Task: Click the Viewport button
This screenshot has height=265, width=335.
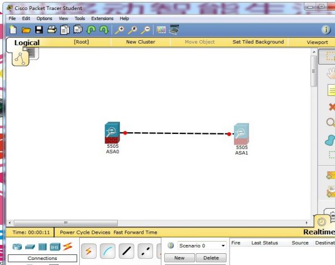Action: click(x=317, y=42)
